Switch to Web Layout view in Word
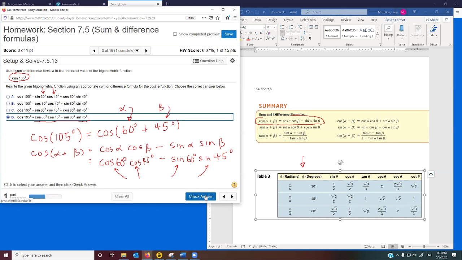The image size is (462, 260). click(402, 246)
